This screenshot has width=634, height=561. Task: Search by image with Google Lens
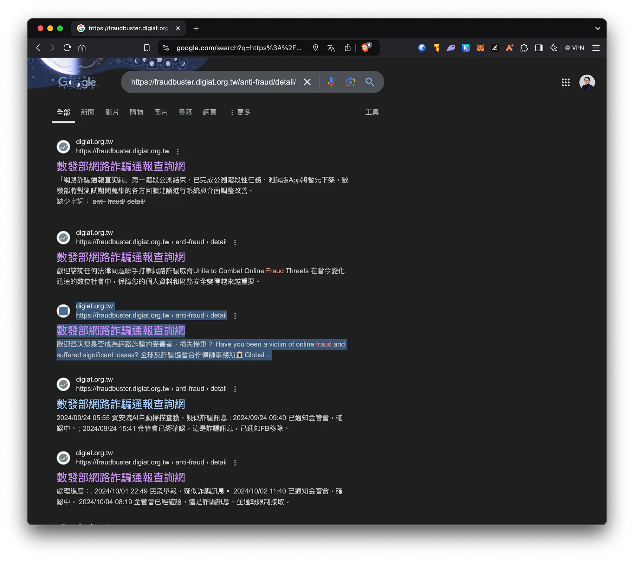coord(350,82)
